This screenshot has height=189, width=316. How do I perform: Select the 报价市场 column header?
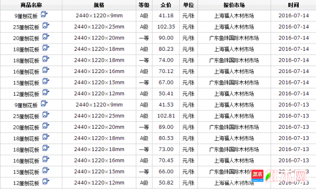[x=234, y=5]
